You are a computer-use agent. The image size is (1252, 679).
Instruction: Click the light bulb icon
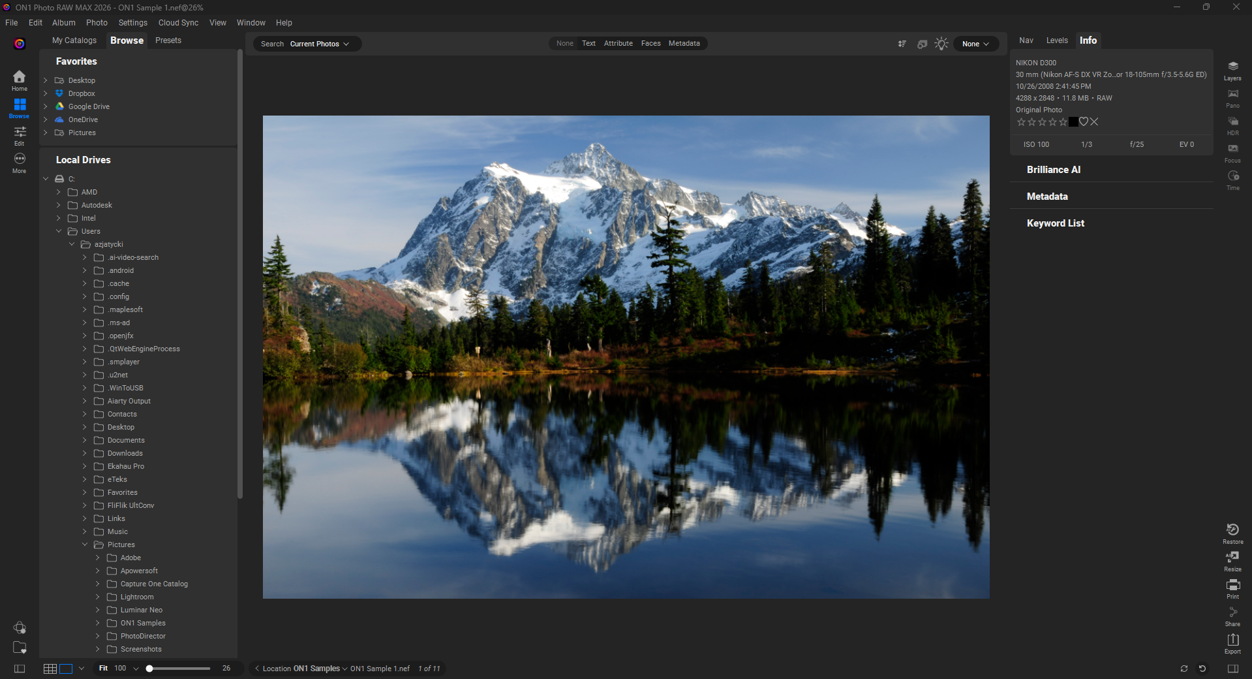[x=941, y=44]
